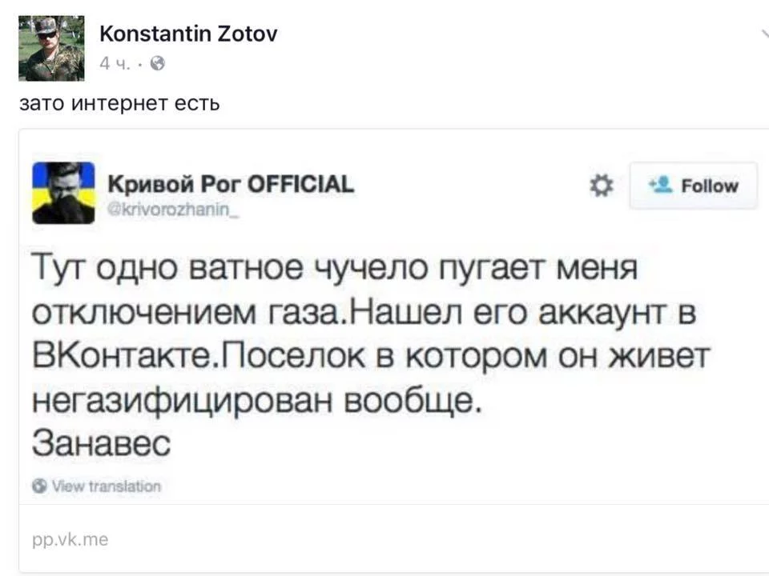The image size is (769, 576).
Task: Open the tweet's gear settings icon
Action: (602, 186)
